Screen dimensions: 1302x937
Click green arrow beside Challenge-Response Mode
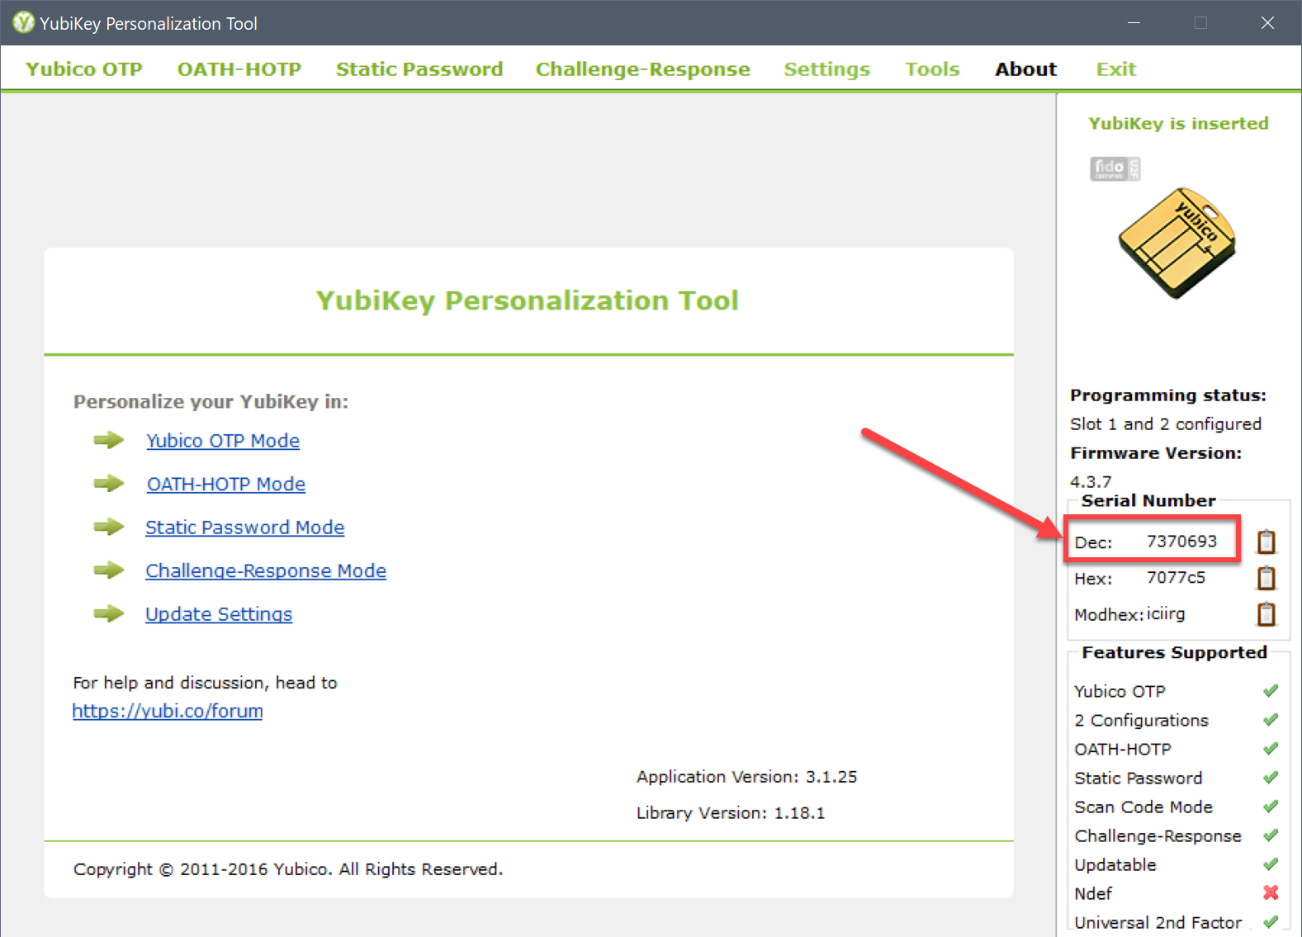point(109,570)
